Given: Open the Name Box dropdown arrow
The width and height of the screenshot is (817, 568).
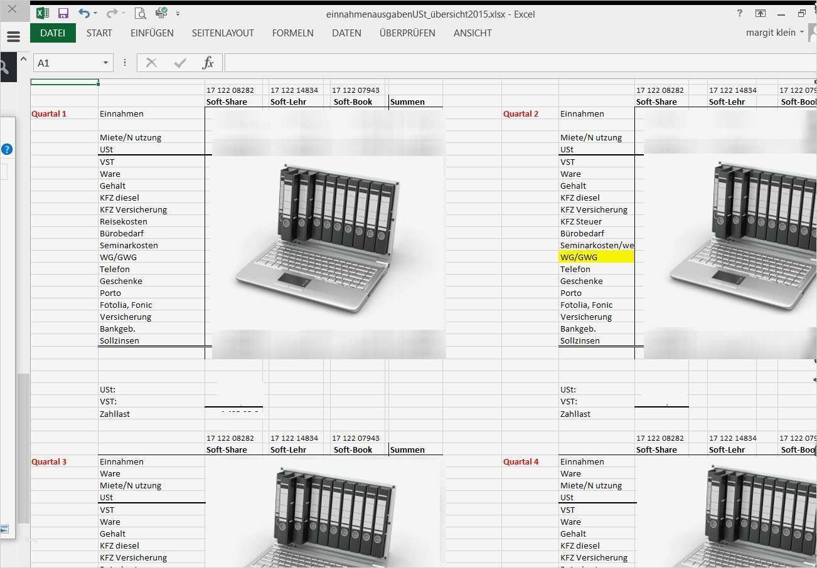Looking at the screenshot, I should pyautogui.click(x=105, y=63).
